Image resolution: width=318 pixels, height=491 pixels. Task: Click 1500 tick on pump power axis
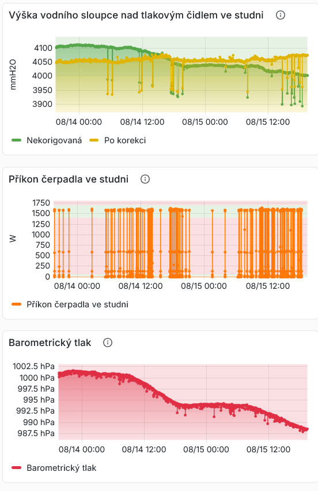tap(41, 213)
